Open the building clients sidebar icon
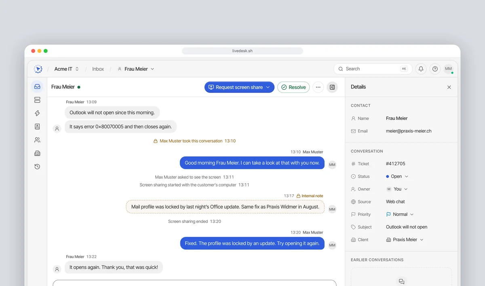 click(37, 153)
